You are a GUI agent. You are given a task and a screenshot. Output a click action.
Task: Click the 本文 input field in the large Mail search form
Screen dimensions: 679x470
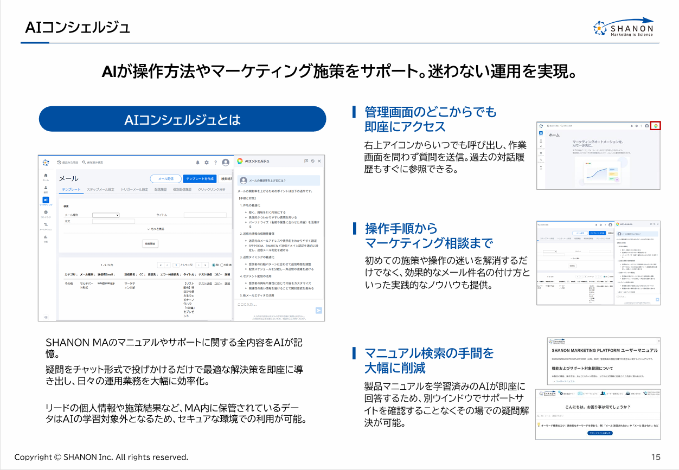pyautogui.click(x=113, y=221)
